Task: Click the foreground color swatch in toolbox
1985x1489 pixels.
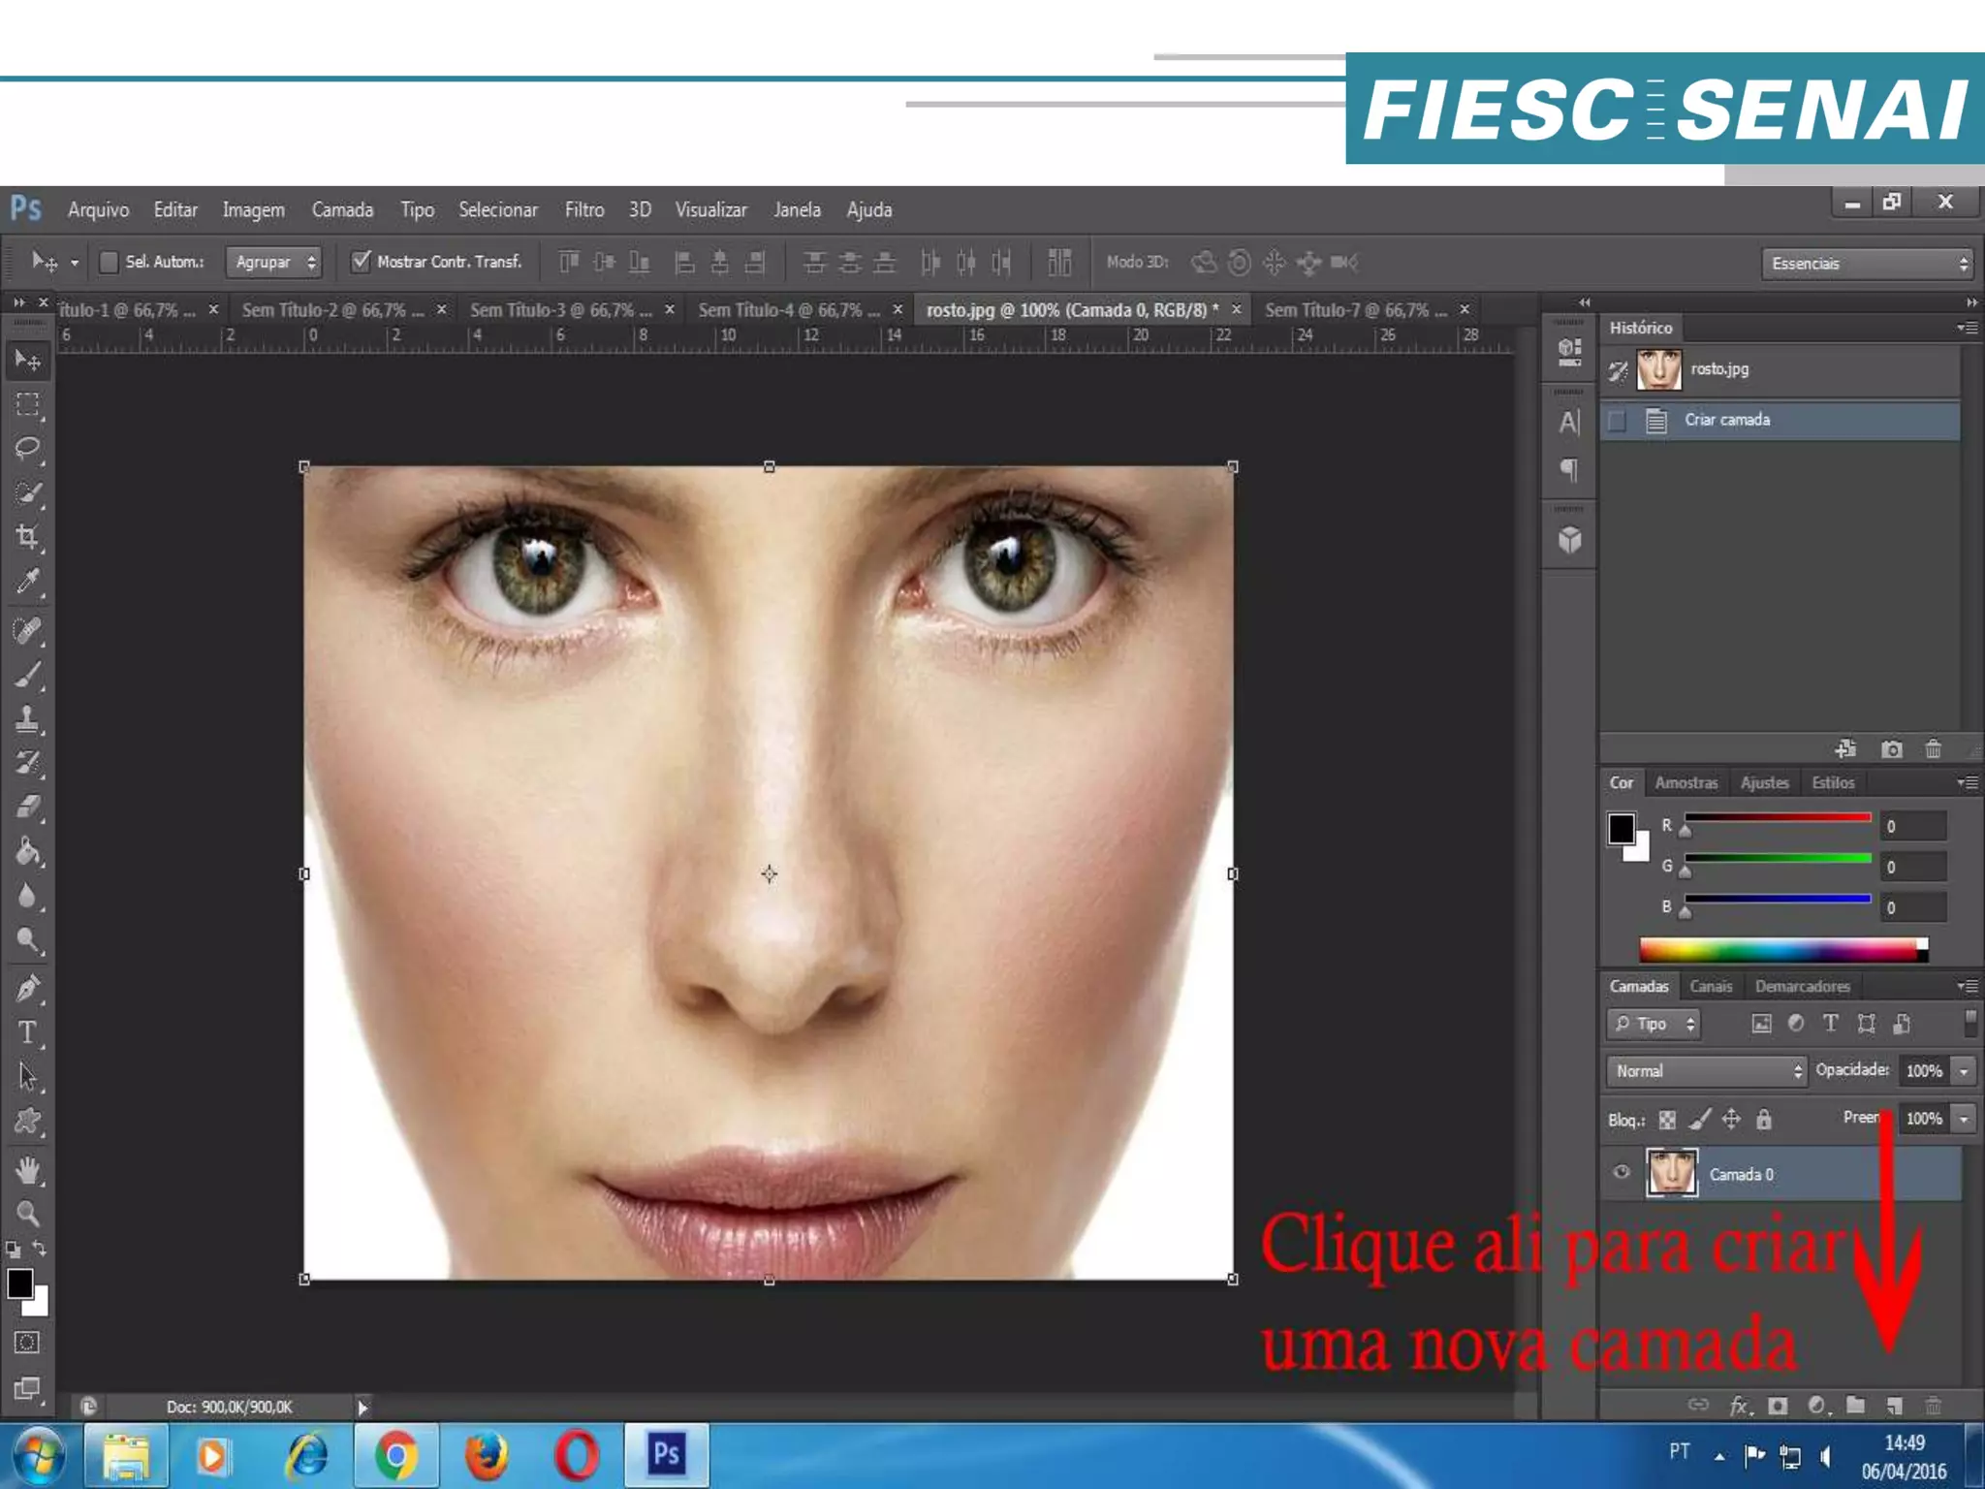Action: [20, 1283]
